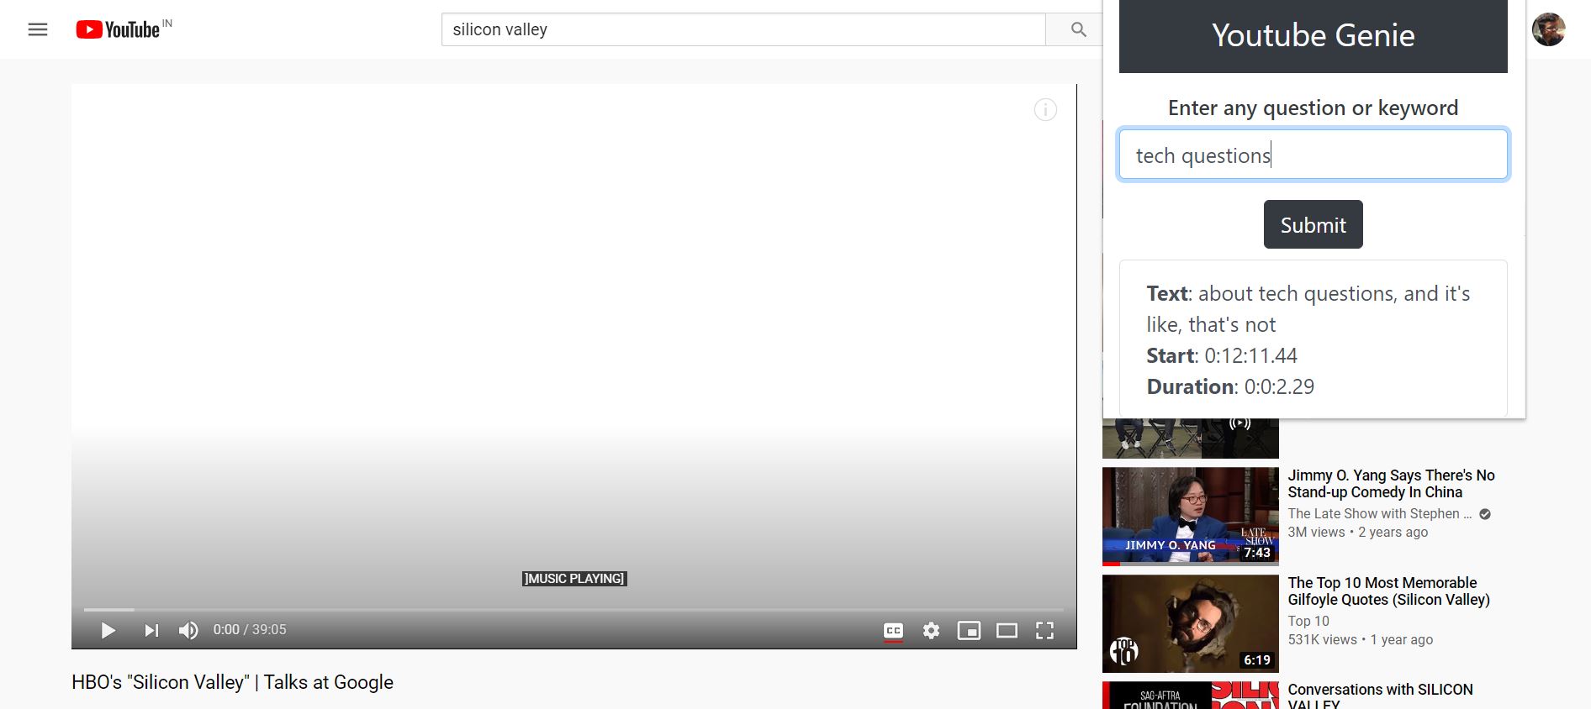Show video info card icon
Image resolution: width=1591 pixels, height=709 pixels.
pos(1045,110)
